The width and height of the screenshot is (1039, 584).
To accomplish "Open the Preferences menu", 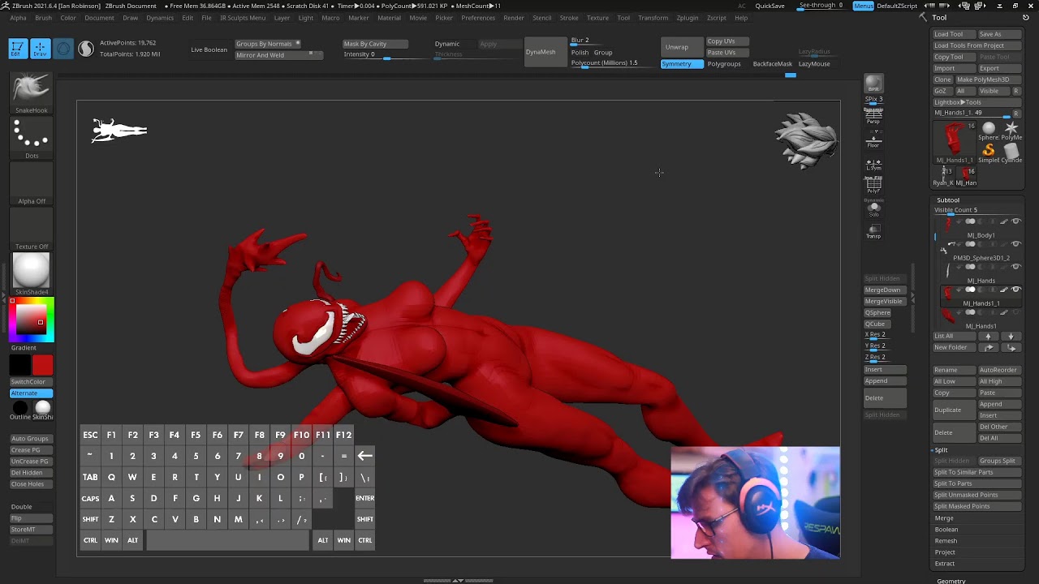I will [478, 18].
